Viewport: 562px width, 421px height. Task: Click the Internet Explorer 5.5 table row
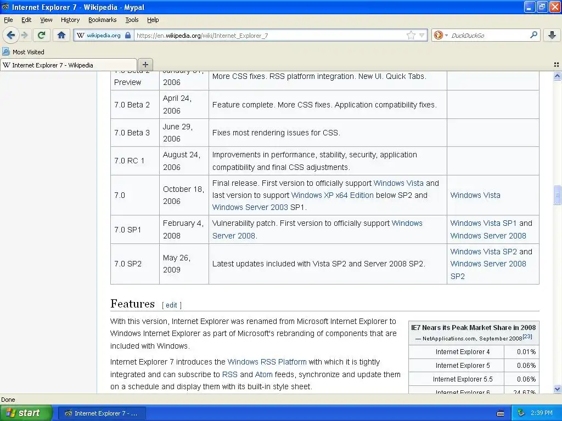click(474, 379)
